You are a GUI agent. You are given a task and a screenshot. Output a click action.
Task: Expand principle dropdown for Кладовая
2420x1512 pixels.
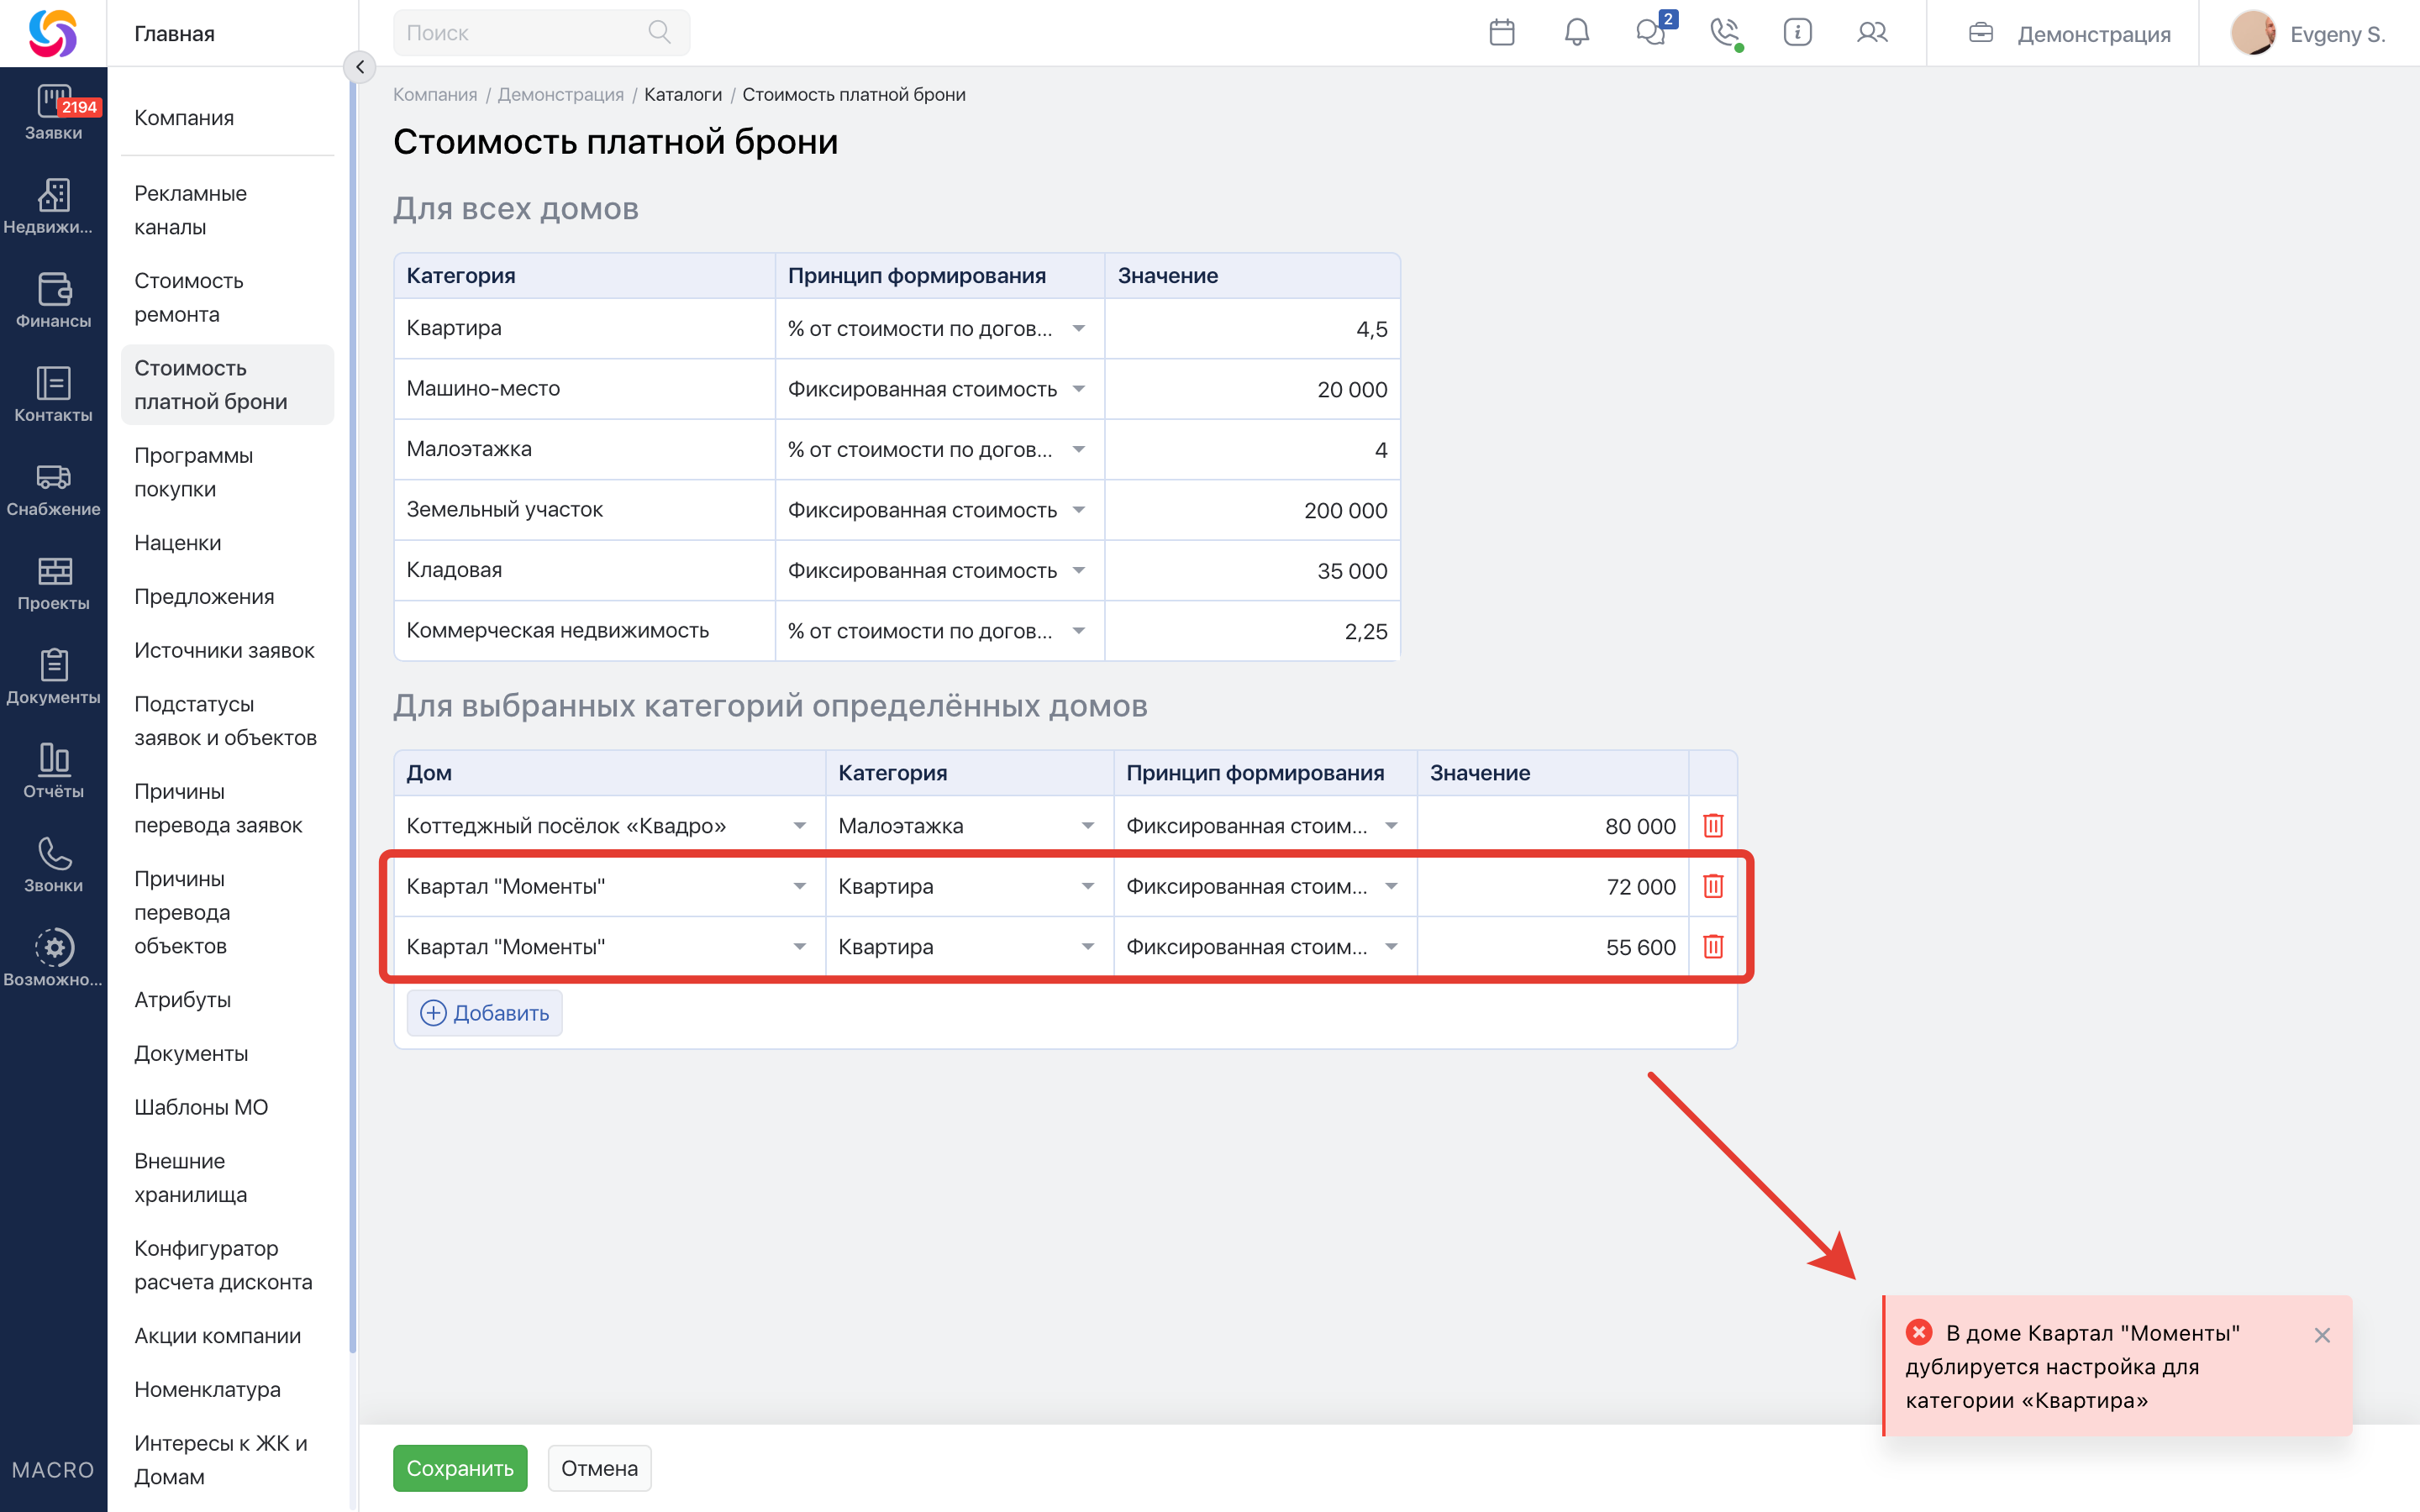tap(1078, 570)
